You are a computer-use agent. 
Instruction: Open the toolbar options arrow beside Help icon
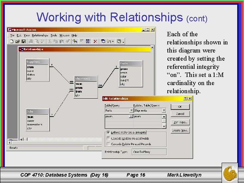pyautogui.click(x=123, y=42)
